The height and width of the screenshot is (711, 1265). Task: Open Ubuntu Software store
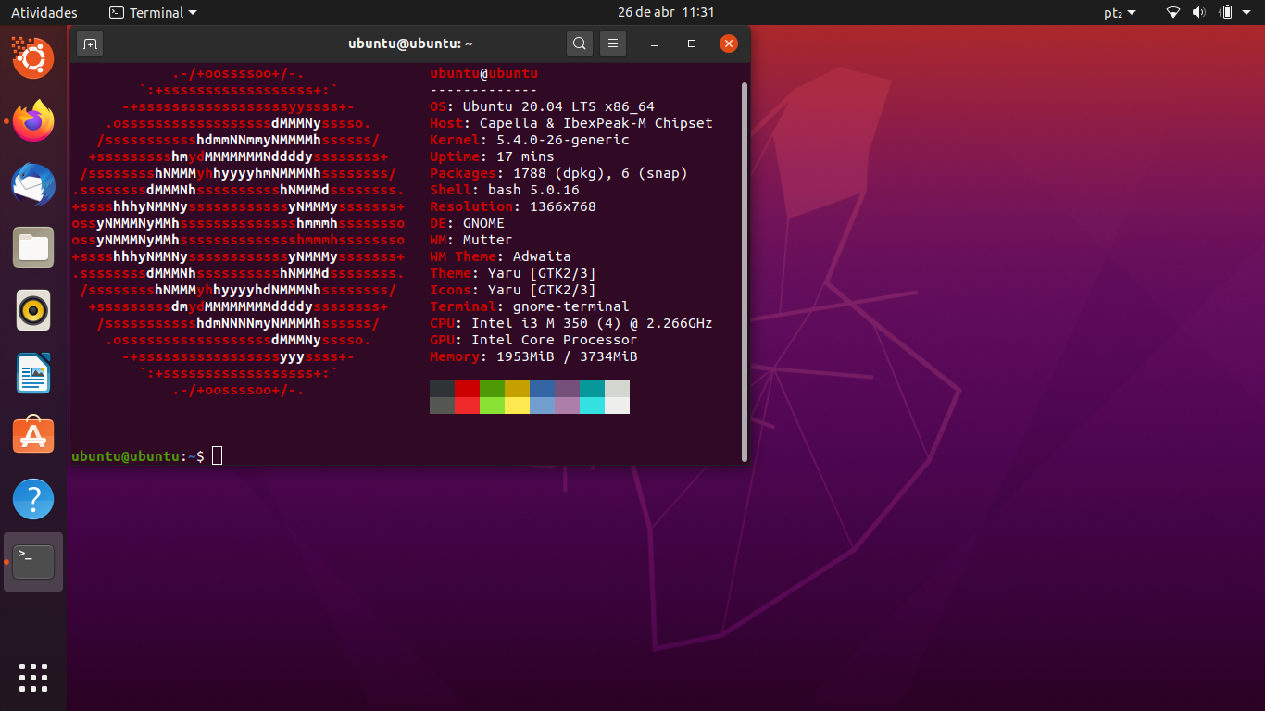pos(33,436)
